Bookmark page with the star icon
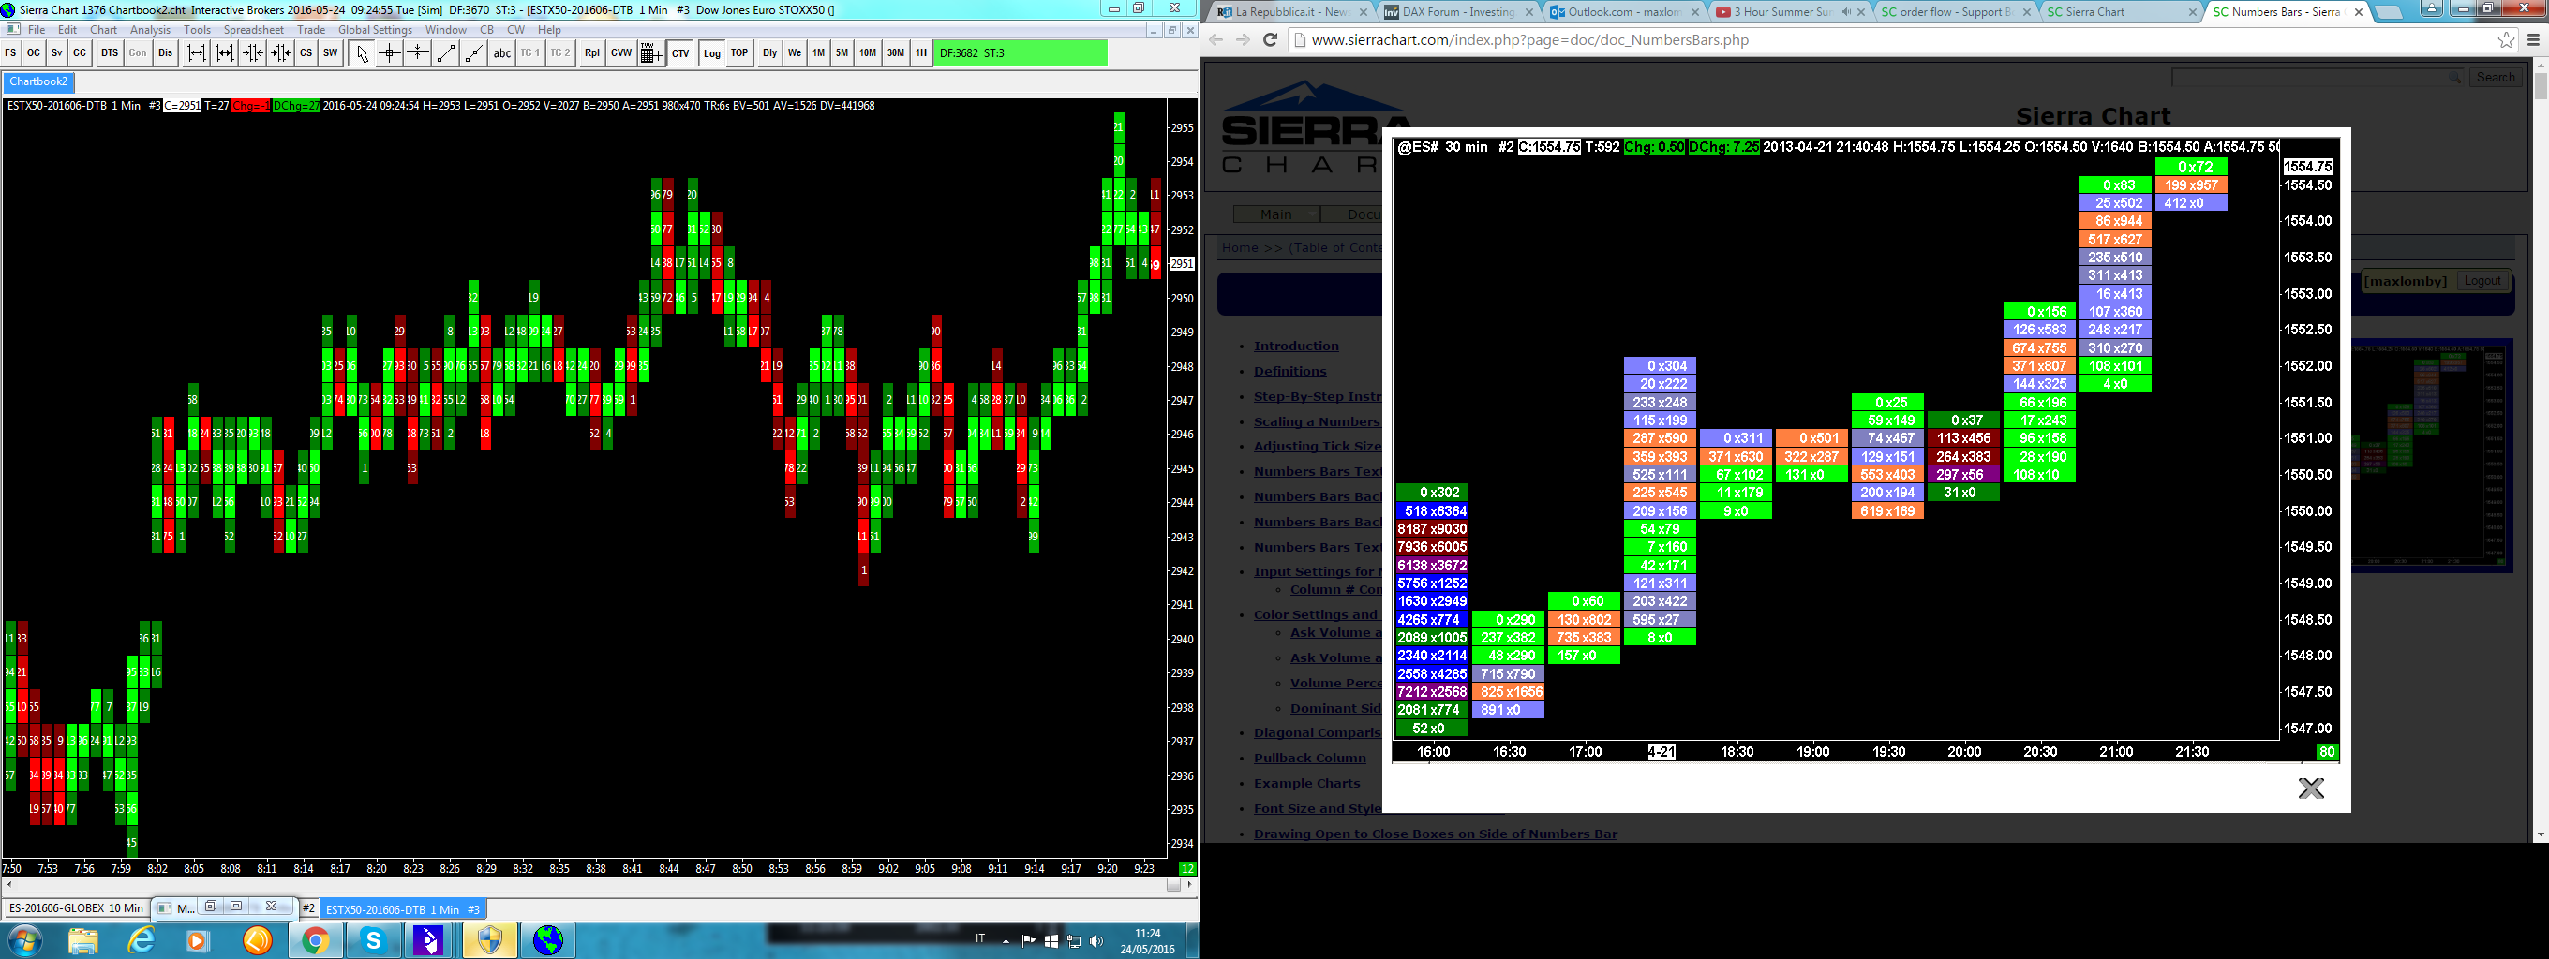The height and width of the screenshot is (959, 2549). pyautogui.click(x=2506, y=40)
